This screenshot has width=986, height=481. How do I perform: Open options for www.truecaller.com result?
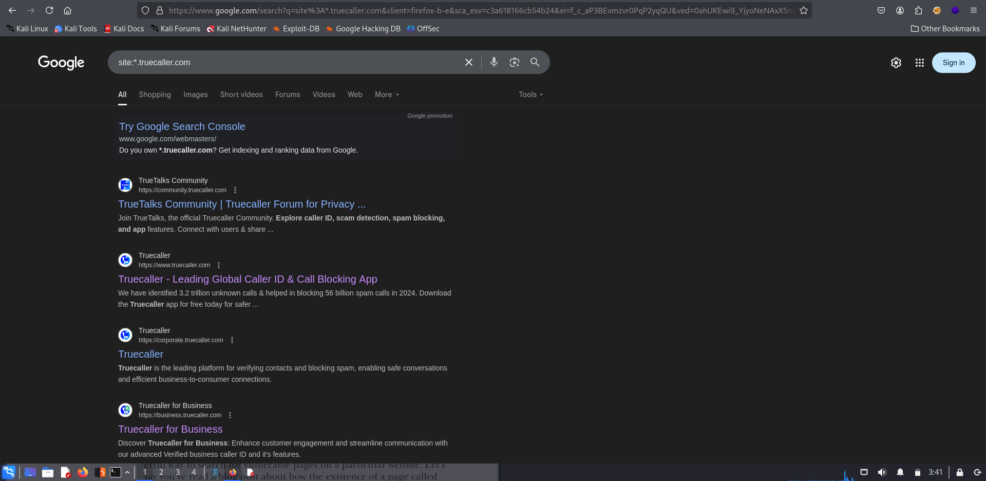point(219,265)
